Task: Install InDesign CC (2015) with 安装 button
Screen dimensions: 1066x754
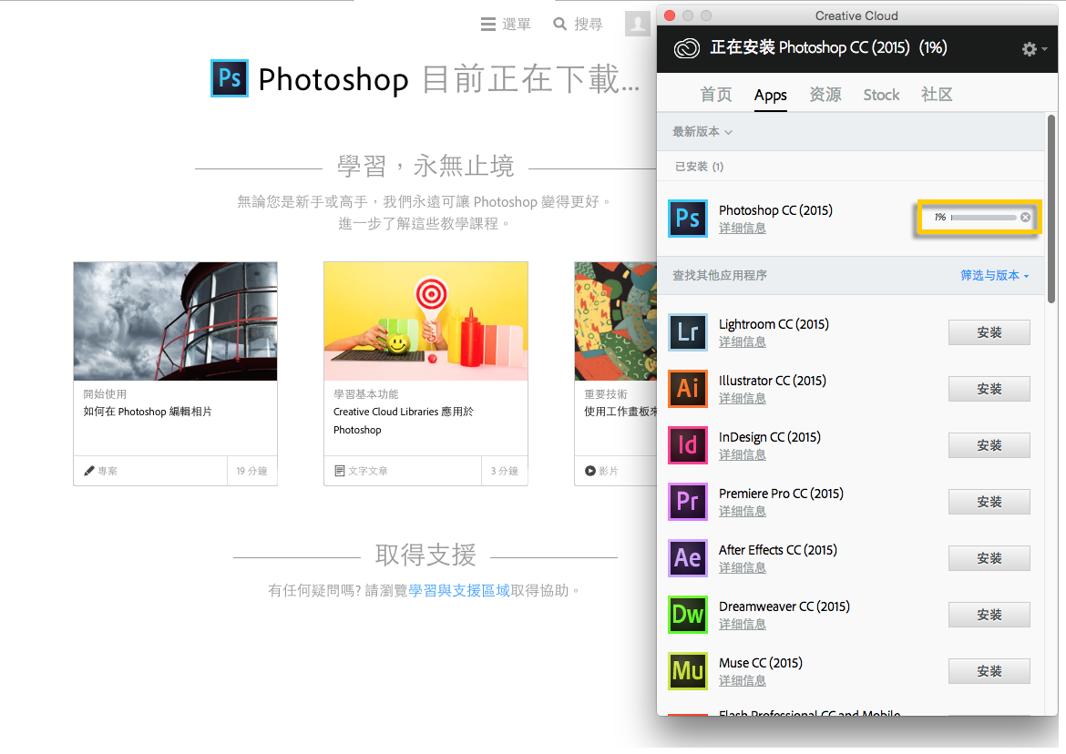Action: tap(989, 445)
